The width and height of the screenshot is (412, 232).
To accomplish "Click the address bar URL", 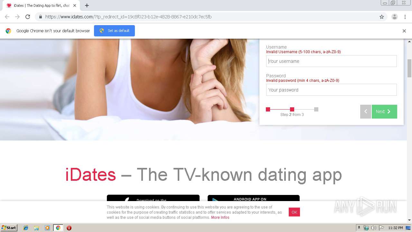I will click(128, 17).
